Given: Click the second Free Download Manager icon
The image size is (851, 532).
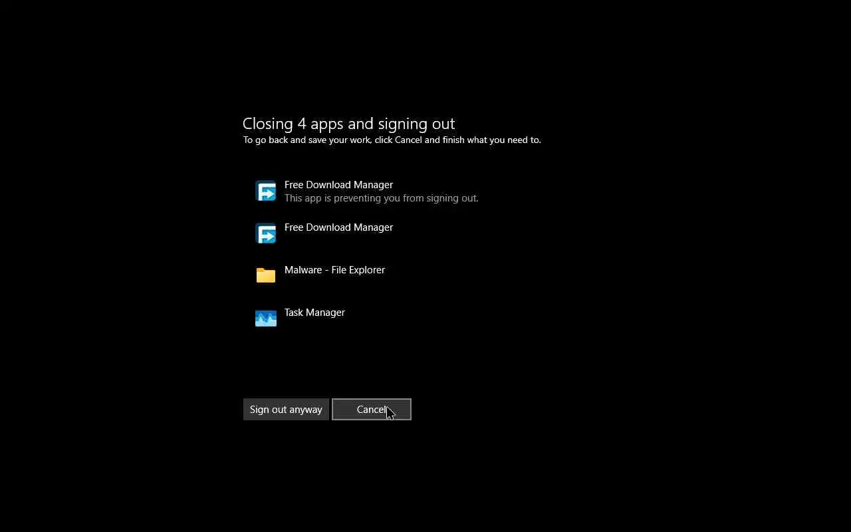Looking at the screenshot, I should [x=266, y=233].
